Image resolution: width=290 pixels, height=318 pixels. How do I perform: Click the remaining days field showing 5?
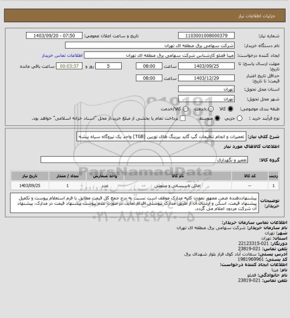[108, 66]
